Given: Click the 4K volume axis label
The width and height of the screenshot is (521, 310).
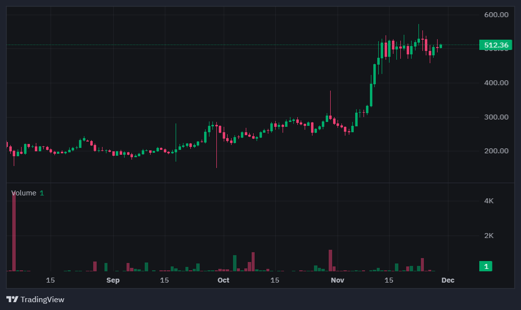Looking at the screenshot, I should click(x=489, y=201).
